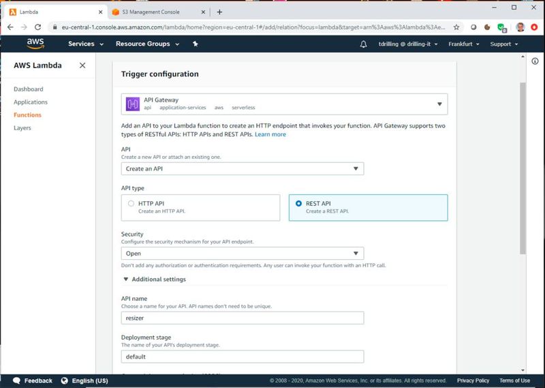
Task: Switch to the S3 Management Console tab
Action: click(x=159, y=12)
